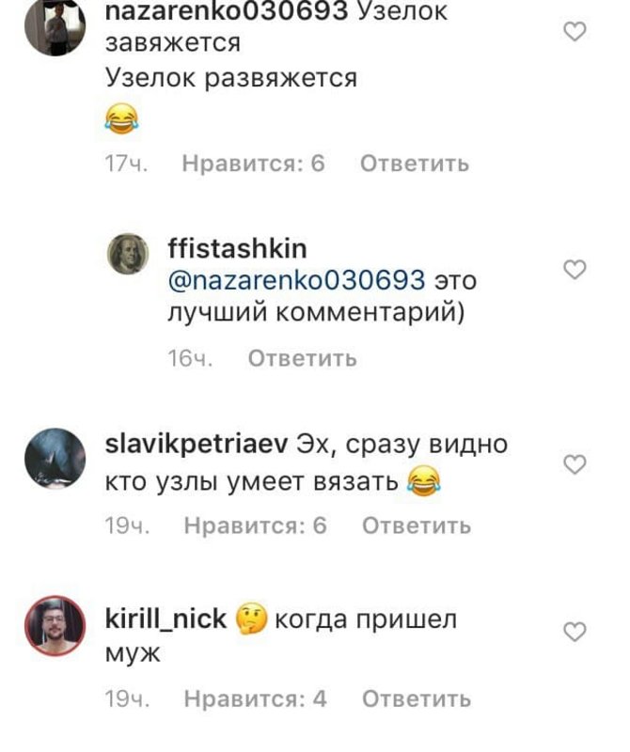Screen dimensions: 630x752
Task: View likes 'Нравится: 6' on slavikpetriaev comment
Action: point(255,525)
